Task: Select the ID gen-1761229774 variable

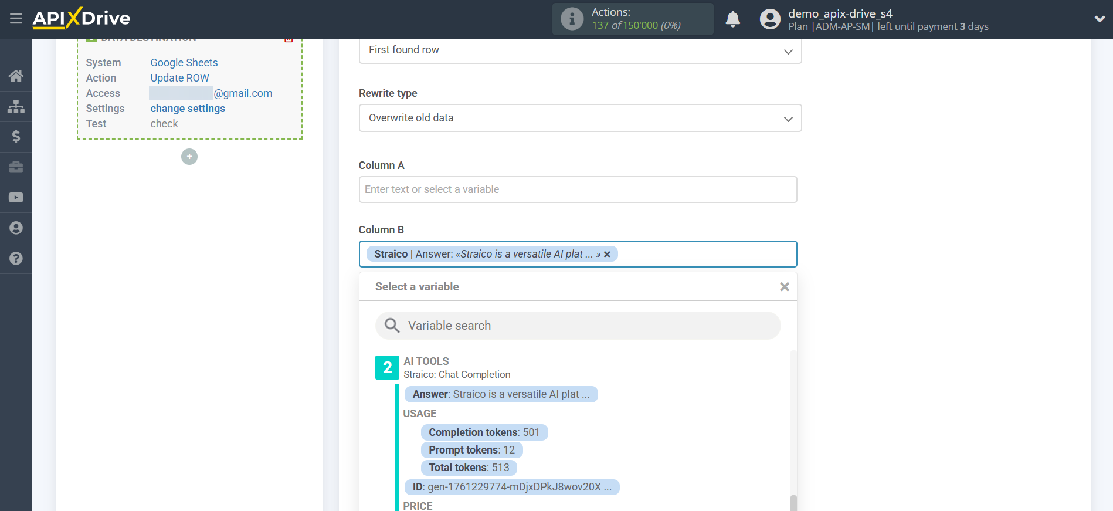Action: point(512,487)
